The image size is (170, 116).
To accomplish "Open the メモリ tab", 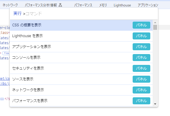I will click(x=103, y=5).
